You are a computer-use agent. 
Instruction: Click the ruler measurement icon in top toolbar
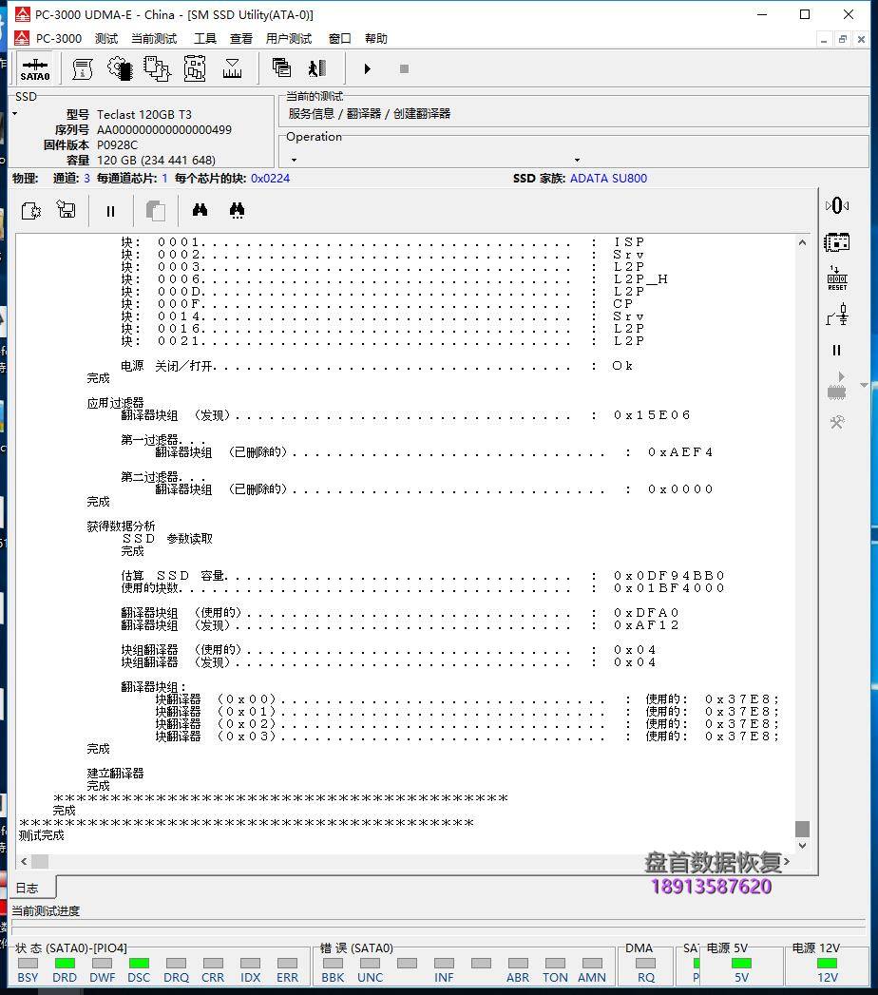pos(232,68)
